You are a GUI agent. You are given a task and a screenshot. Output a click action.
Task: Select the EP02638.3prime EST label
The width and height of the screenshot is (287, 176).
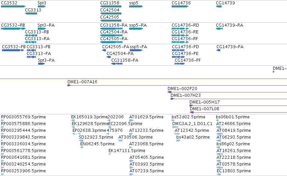(89, 130)
